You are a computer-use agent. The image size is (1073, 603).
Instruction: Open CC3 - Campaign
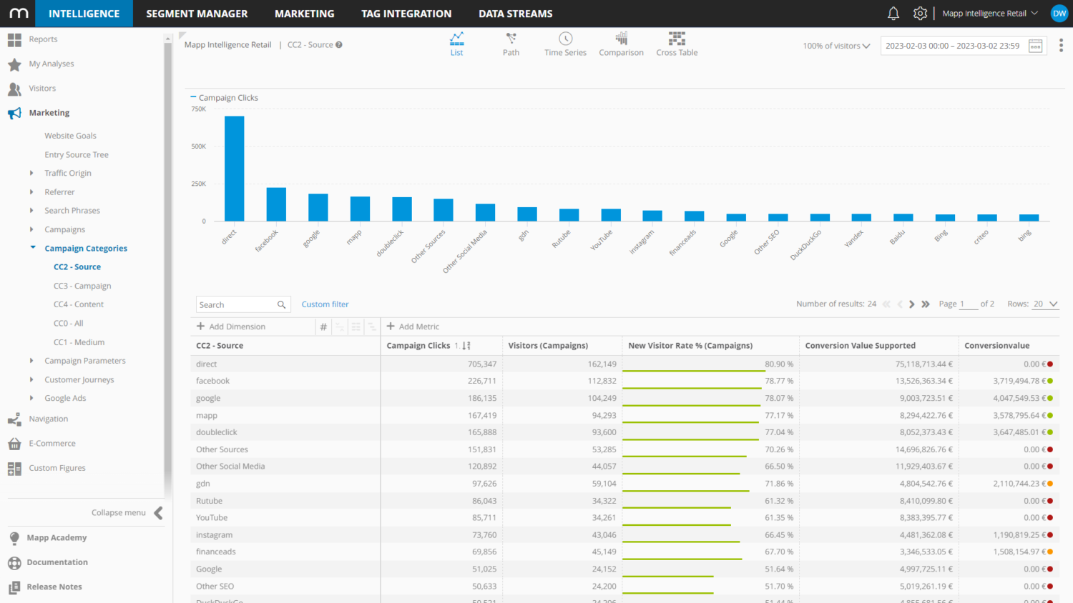coord(82,286)
